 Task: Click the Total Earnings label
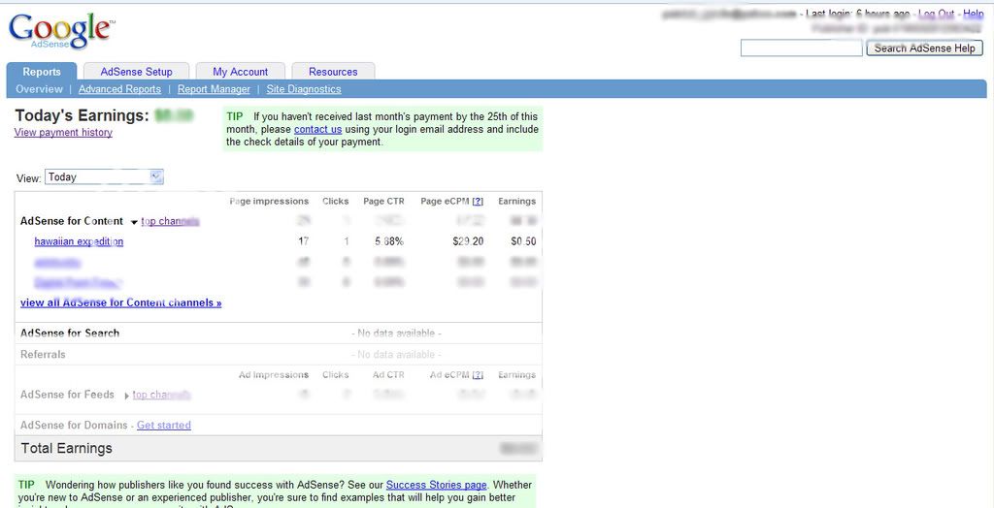click(67, 449)
